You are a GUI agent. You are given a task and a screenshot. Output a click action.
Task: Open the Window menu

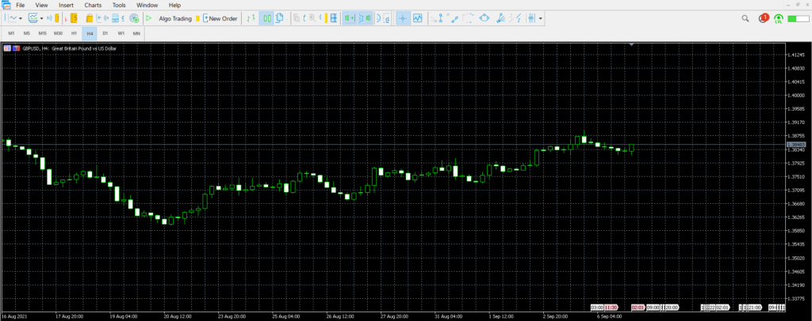(x=147, y=6)
